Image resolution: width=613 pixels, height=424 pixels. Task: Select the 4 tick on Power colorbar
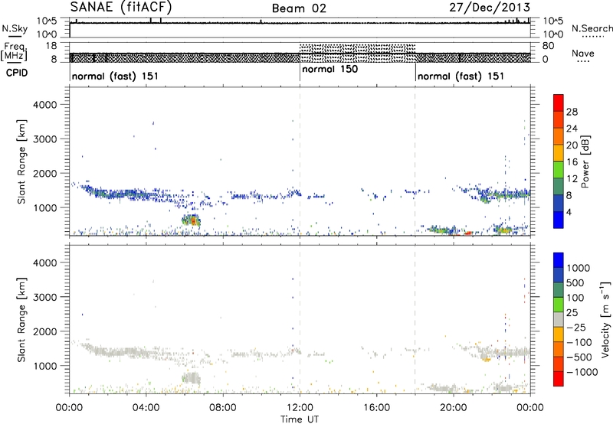point(569,212)
